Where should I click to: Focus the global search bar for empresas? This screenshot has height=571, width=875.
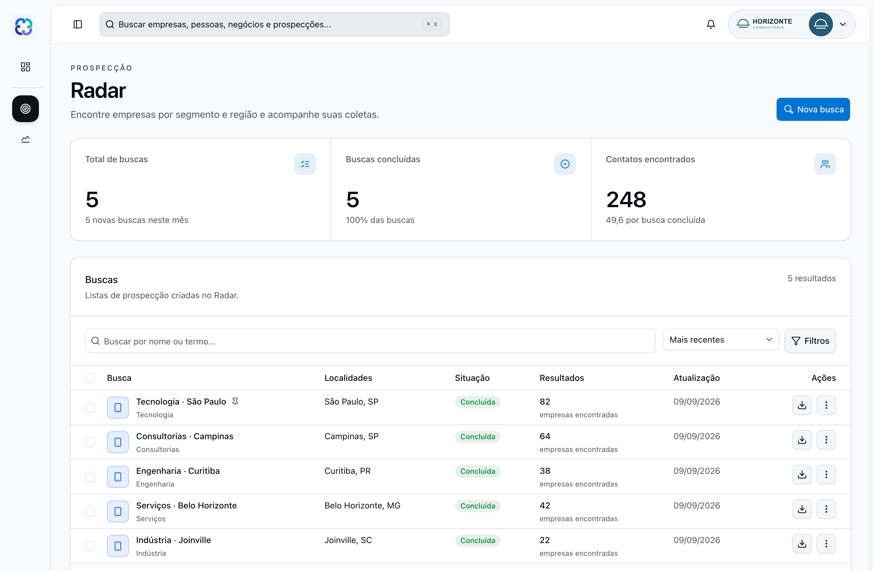pyautogui.click(x=274, y=24)
